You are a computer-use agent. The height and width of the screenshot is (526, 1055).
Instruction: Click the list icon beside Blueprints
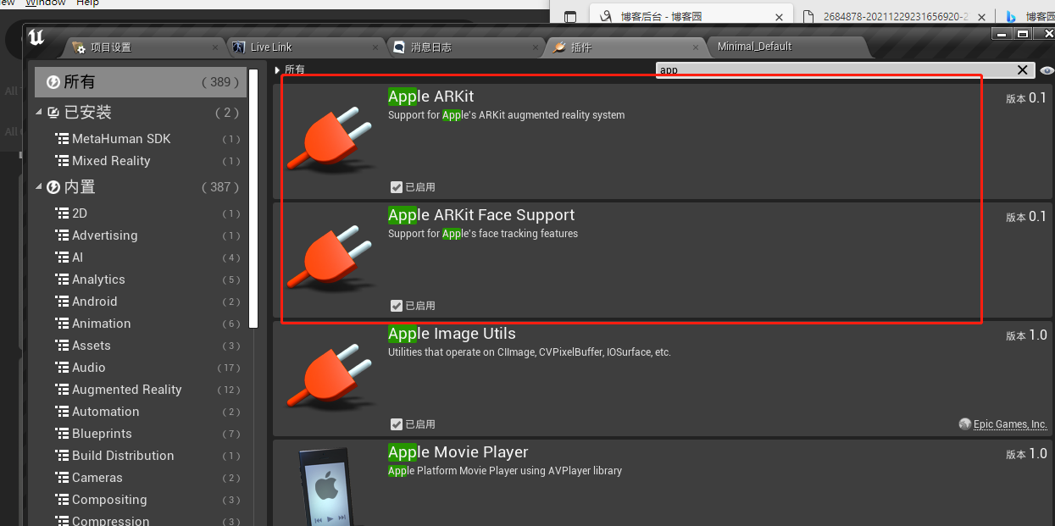tap(62, 434)
